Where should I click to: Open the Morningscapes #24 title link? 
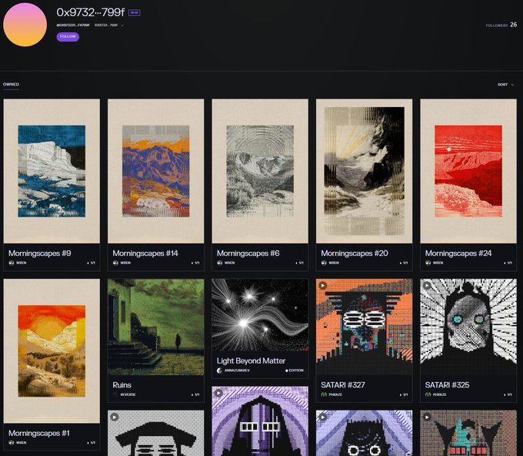458,253
